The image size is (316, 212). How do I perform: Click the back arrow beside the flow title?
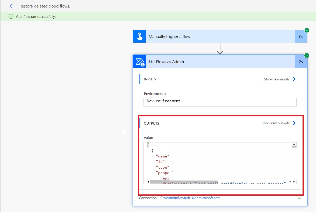click(x=12, y=6)
